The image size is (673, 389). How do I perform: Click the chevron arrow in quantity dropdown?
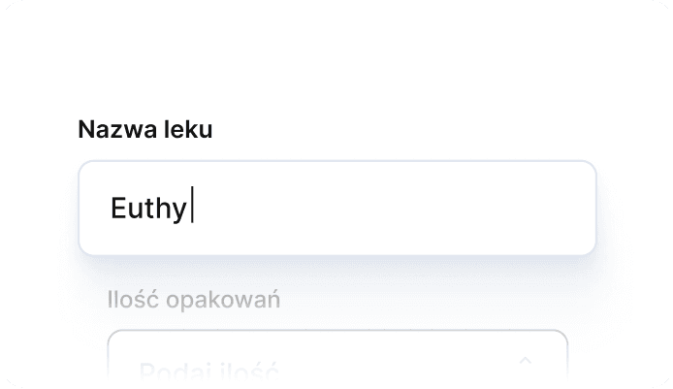[x=526, y=361]
